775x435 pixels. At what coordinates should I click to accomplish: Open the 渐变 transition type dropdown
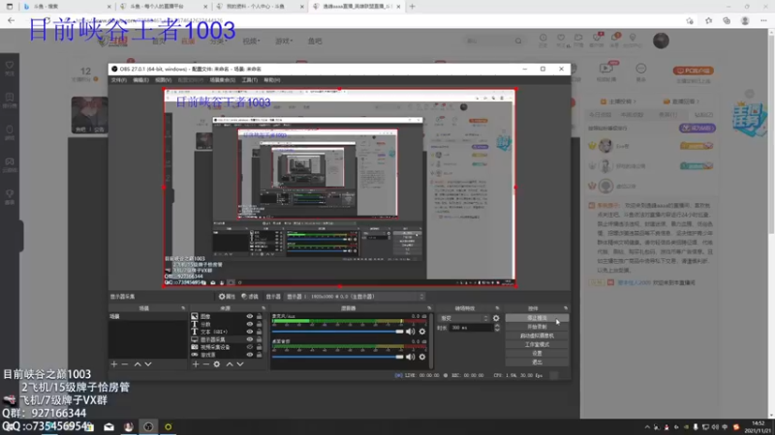pyautogui.click(x=464, y=319)
